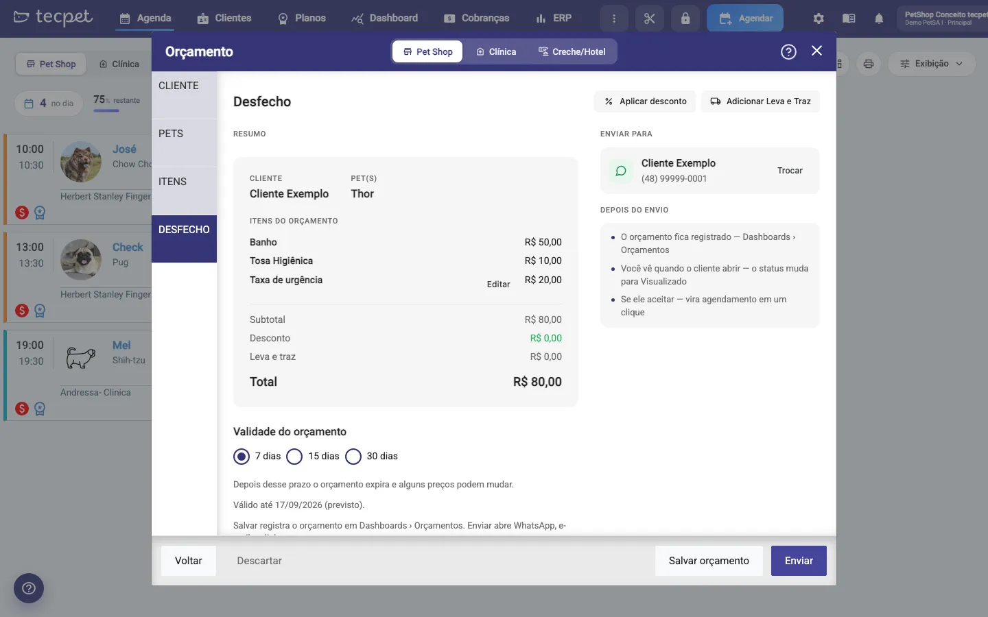Click Descartar
Viewport: 988px width, 617px height.
click(x=259, y=561)
